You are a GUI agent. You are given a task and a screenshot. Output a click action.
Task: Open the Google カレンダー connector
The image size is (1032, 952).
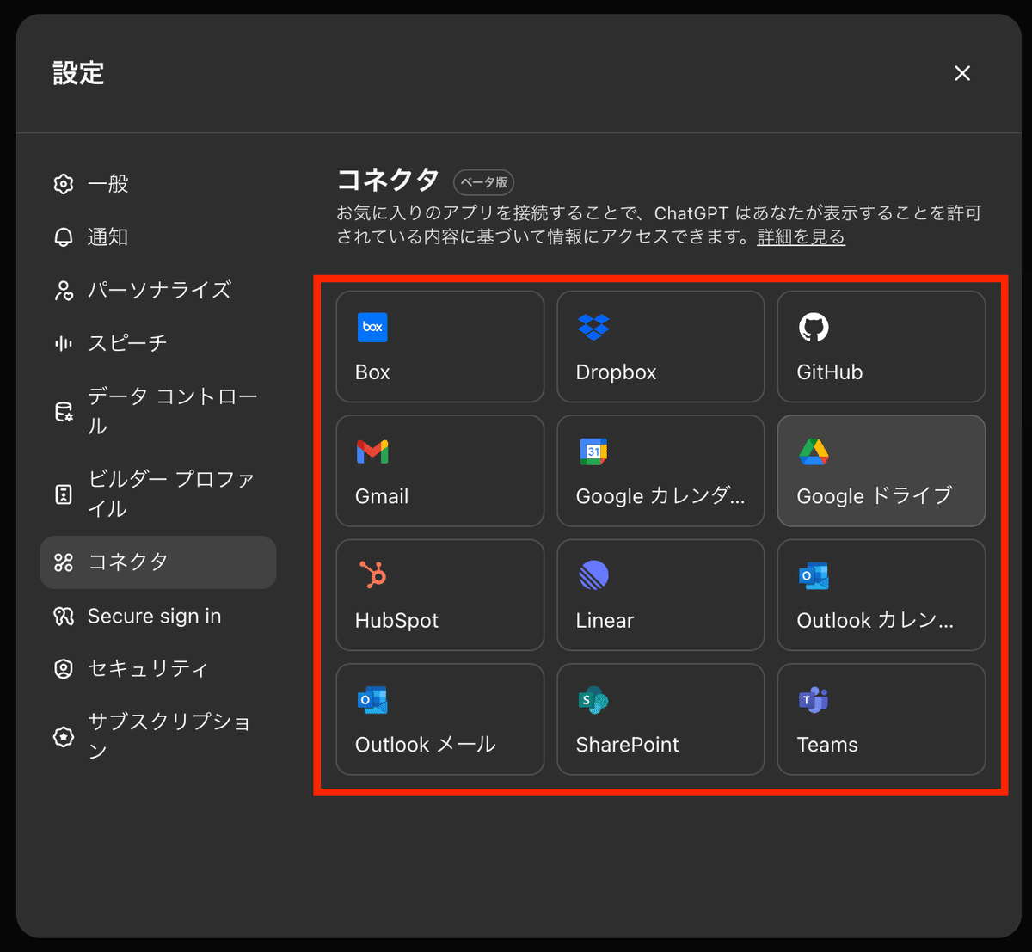(660, 470)
